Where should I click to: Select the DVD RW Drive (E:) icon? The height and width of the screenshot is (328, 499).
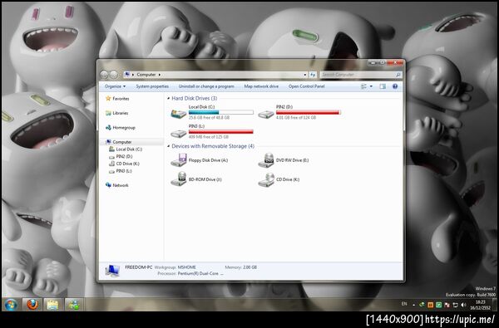coord(266,160)
